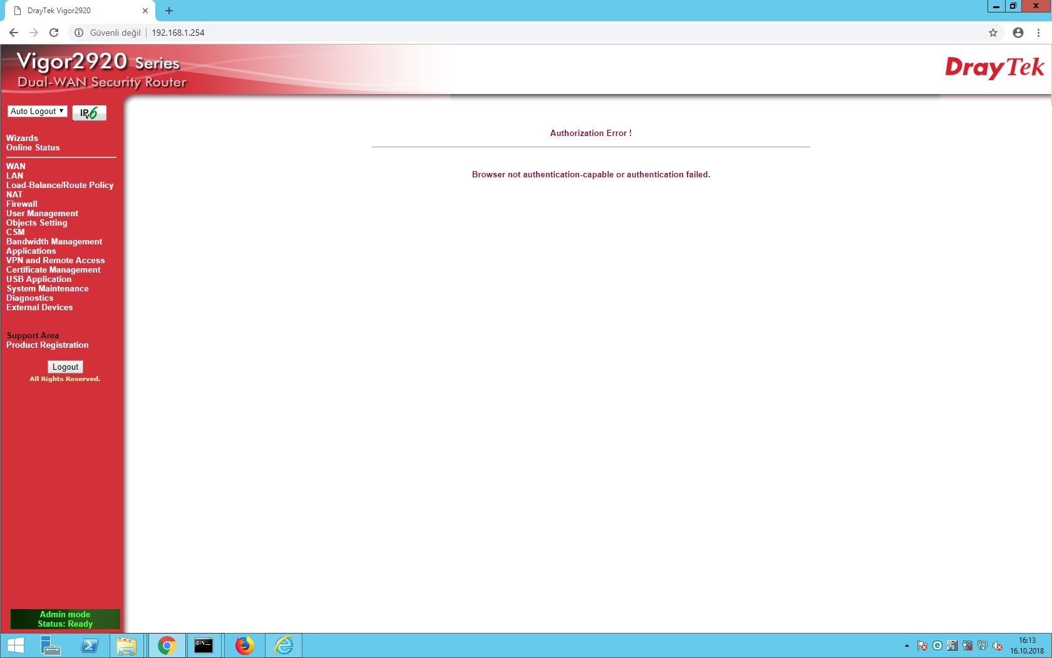Open Chrome's three-dot menu
Screen dimensions: 1052x658
click(1038, 33)
